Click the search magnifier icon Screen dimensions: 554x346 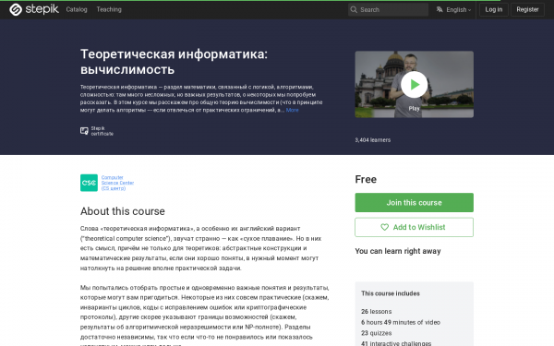pos(354,9)
